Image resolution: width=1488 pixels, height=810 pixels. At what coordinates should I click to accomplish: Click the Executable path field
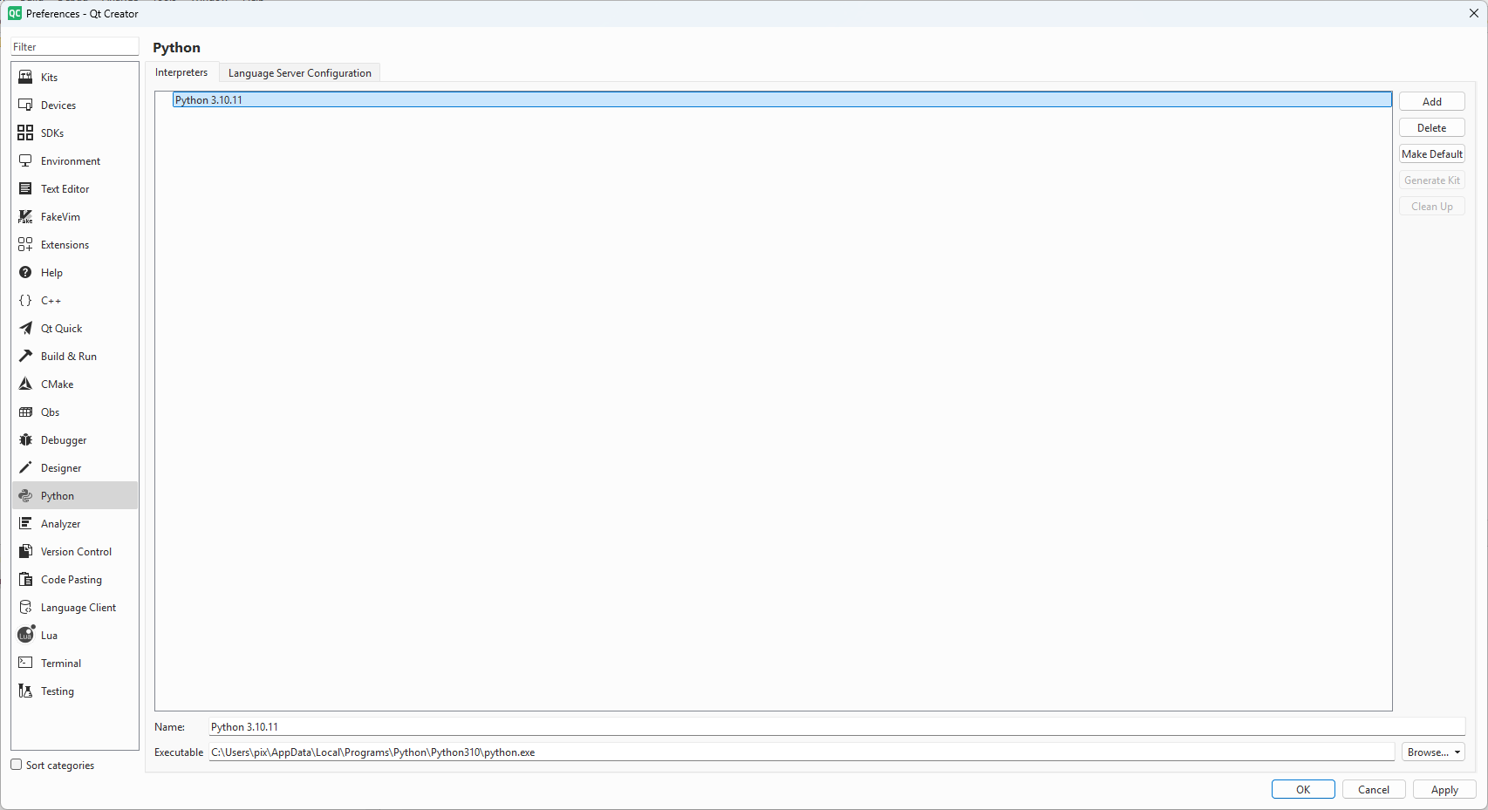[802, 752]
